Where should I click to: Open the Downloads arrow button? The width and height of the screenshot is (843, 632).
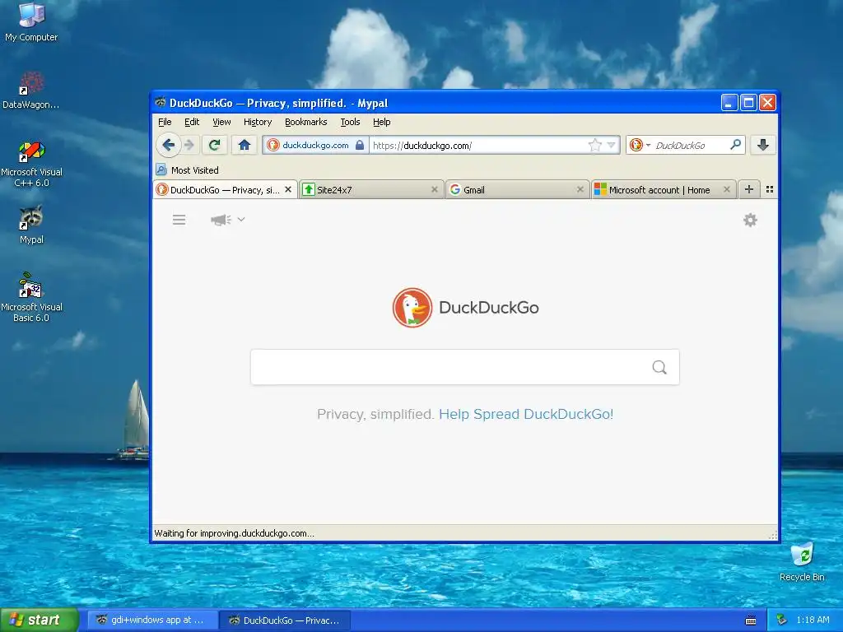pos(763,145)
